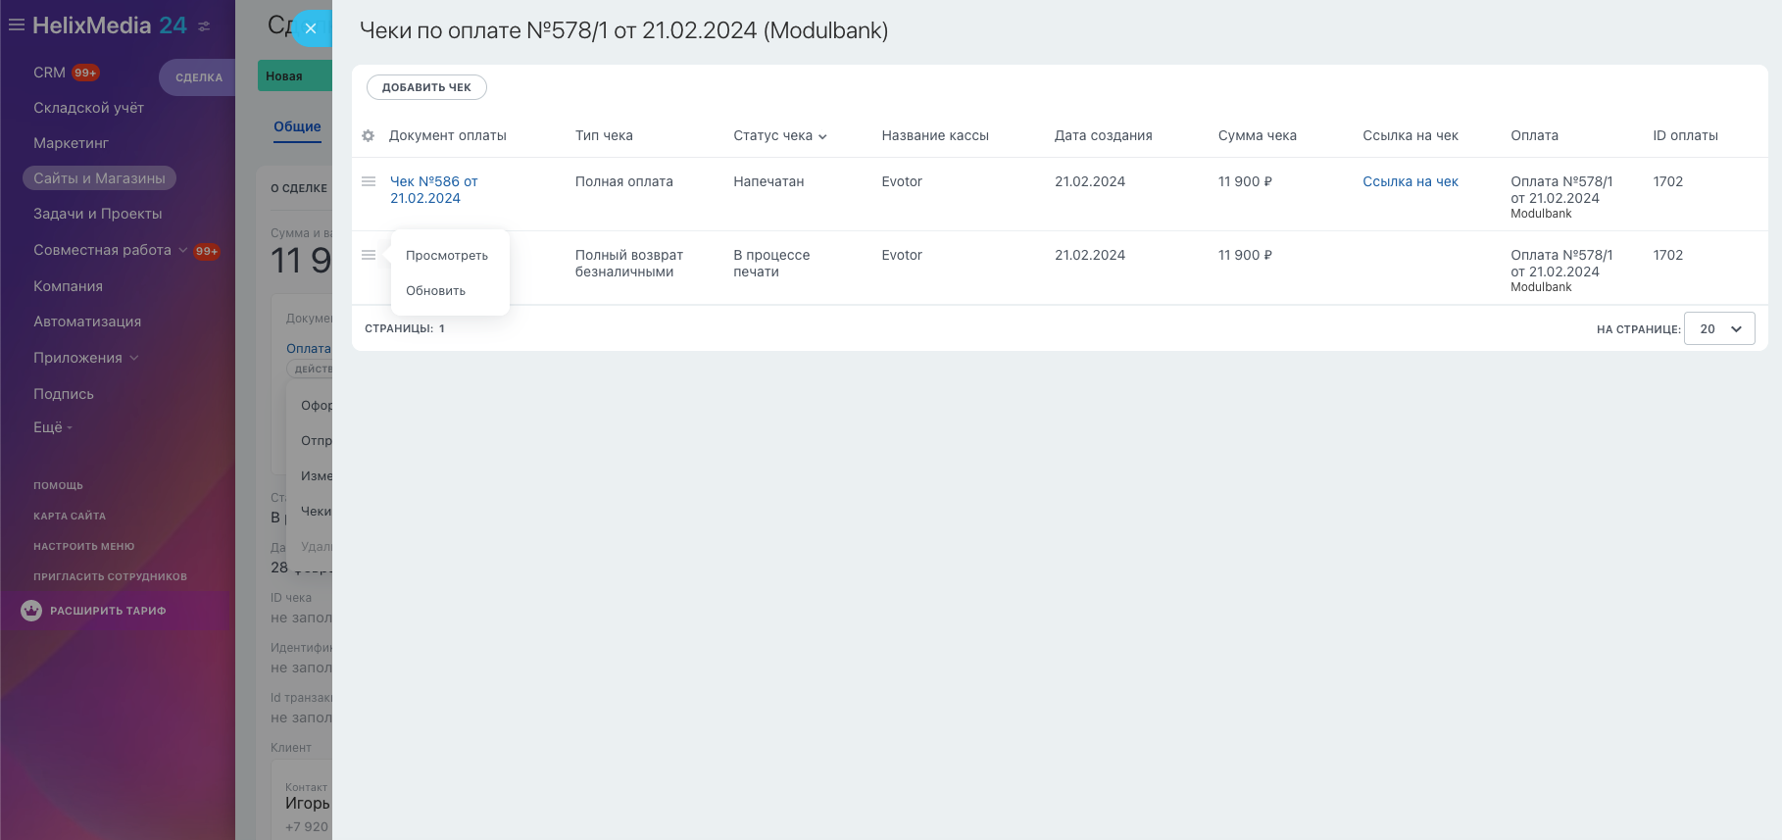The image size is (1782, 840).
Task: Click Напечатан status cell
Action: click(768, 181)
